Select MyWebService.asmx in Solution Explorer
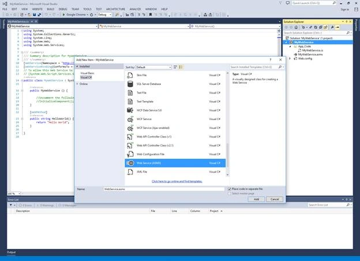Image resolution: width=360 pixels, height=261 pixels. (x=310, y=54)
